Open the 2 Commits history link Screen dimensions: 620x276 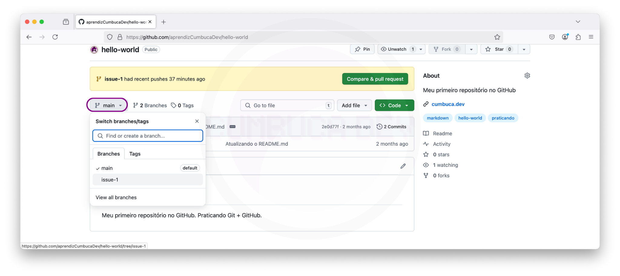coord(391,127)
